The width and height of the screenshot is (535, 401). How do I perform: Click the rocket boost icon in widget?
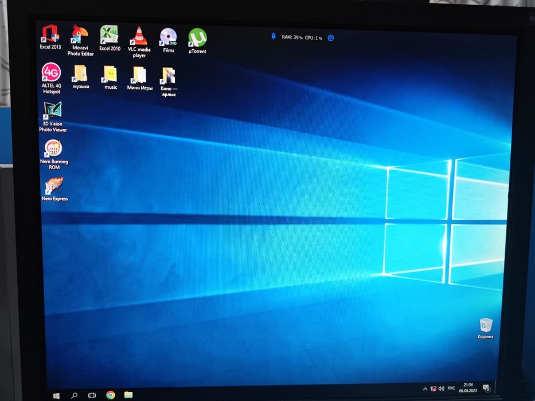274,36
